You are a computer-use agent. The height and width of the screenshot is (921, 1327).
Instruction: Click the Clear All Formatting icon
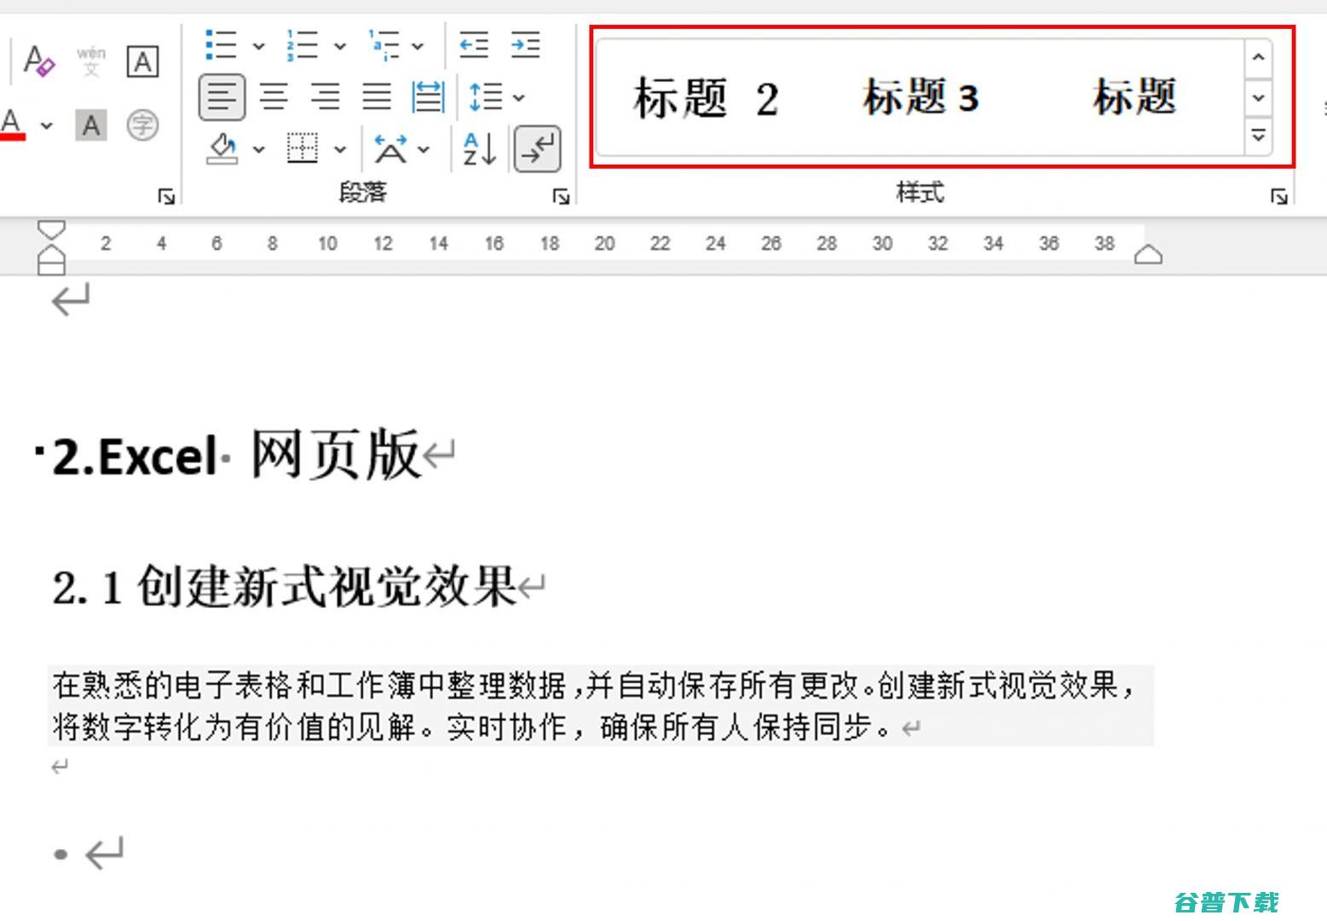(39, 61)
